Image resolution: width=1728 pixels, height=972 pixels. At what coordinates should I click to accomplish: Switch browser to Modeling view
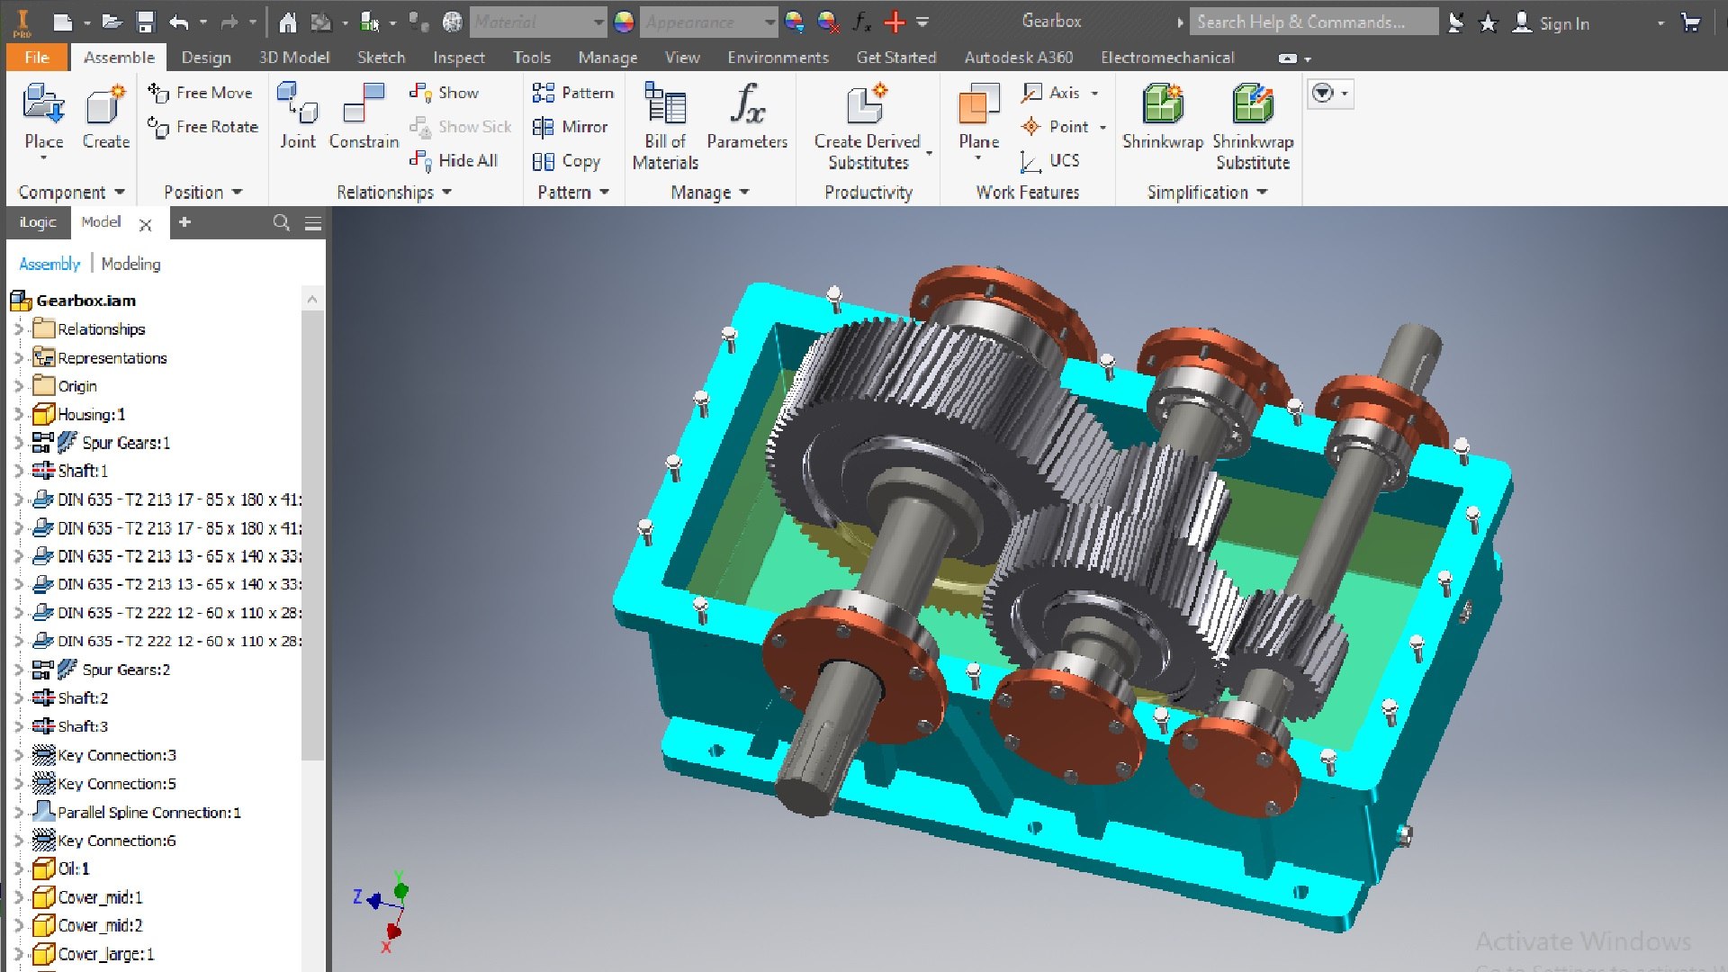click(x=130, y=264)
